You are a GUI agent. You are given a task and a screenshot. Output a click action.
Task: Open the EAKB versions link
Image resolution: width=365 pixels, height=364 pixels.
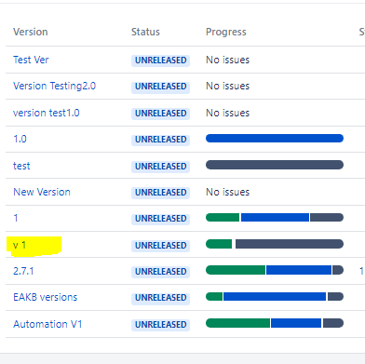(x=46, y=297)
